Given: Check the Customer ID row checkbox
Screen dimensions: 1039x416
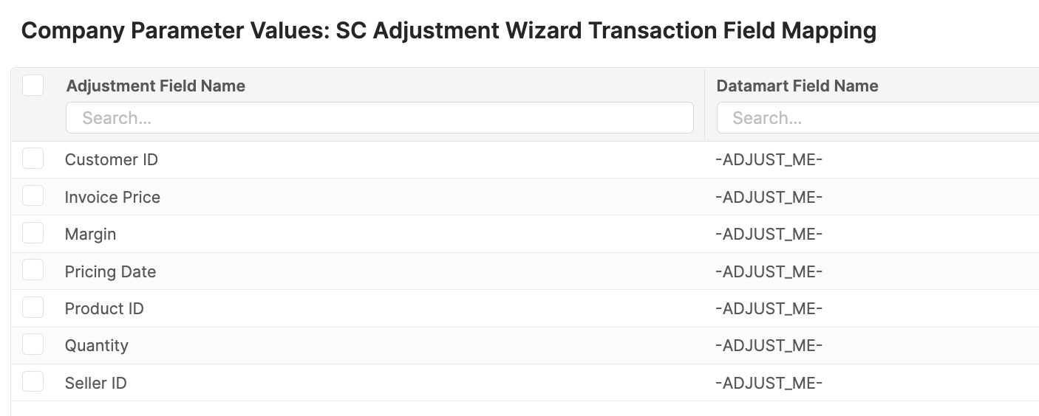Looking at the screenshot, I should 33,159.
